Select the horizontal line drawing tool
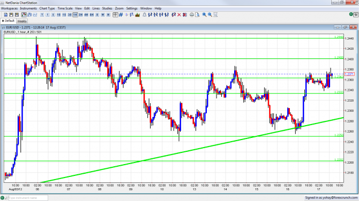Viewport: 359px width, 201px height. coord(161,14)
